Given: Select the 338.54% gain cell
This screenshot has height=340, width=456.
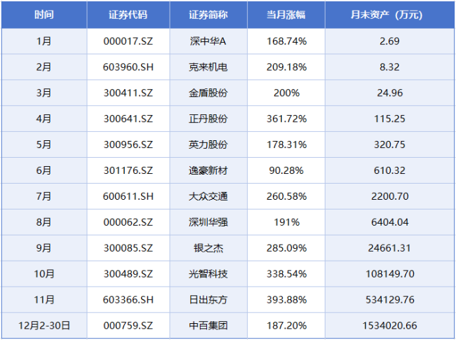Looking at the screenshot, I should point(286,274).
